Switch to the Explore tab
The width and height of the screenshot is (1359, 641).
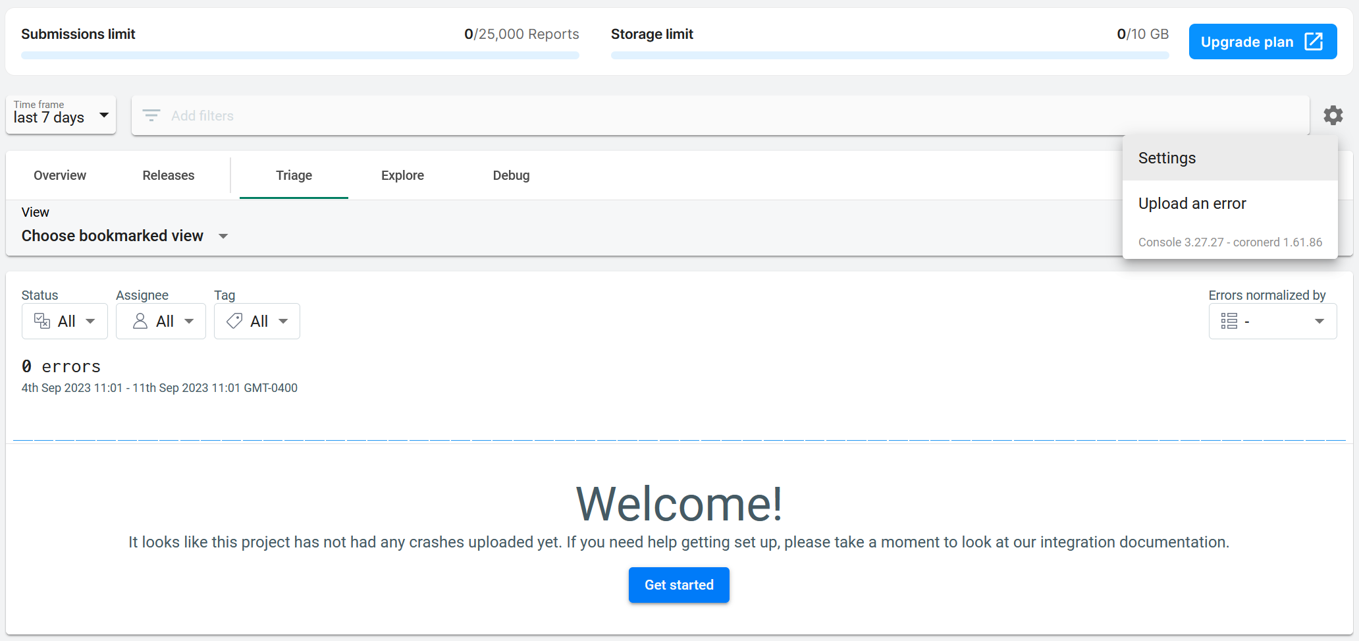click(x=402, y=175)
